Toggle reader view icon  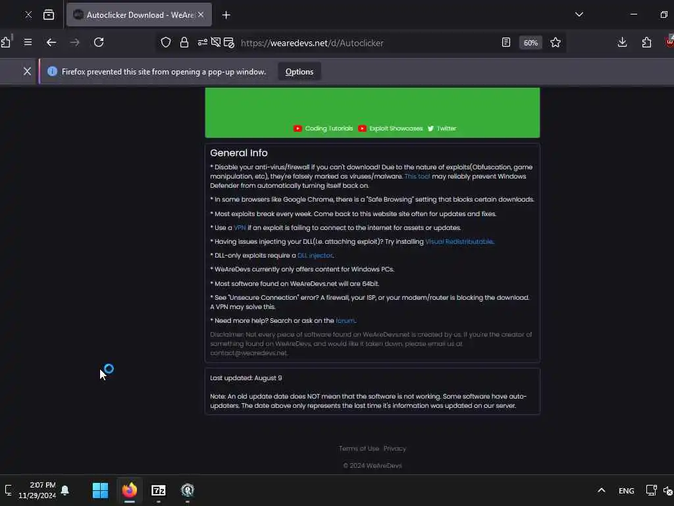coord(506,42)
